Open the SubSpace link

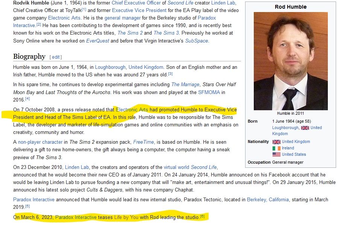197,41
